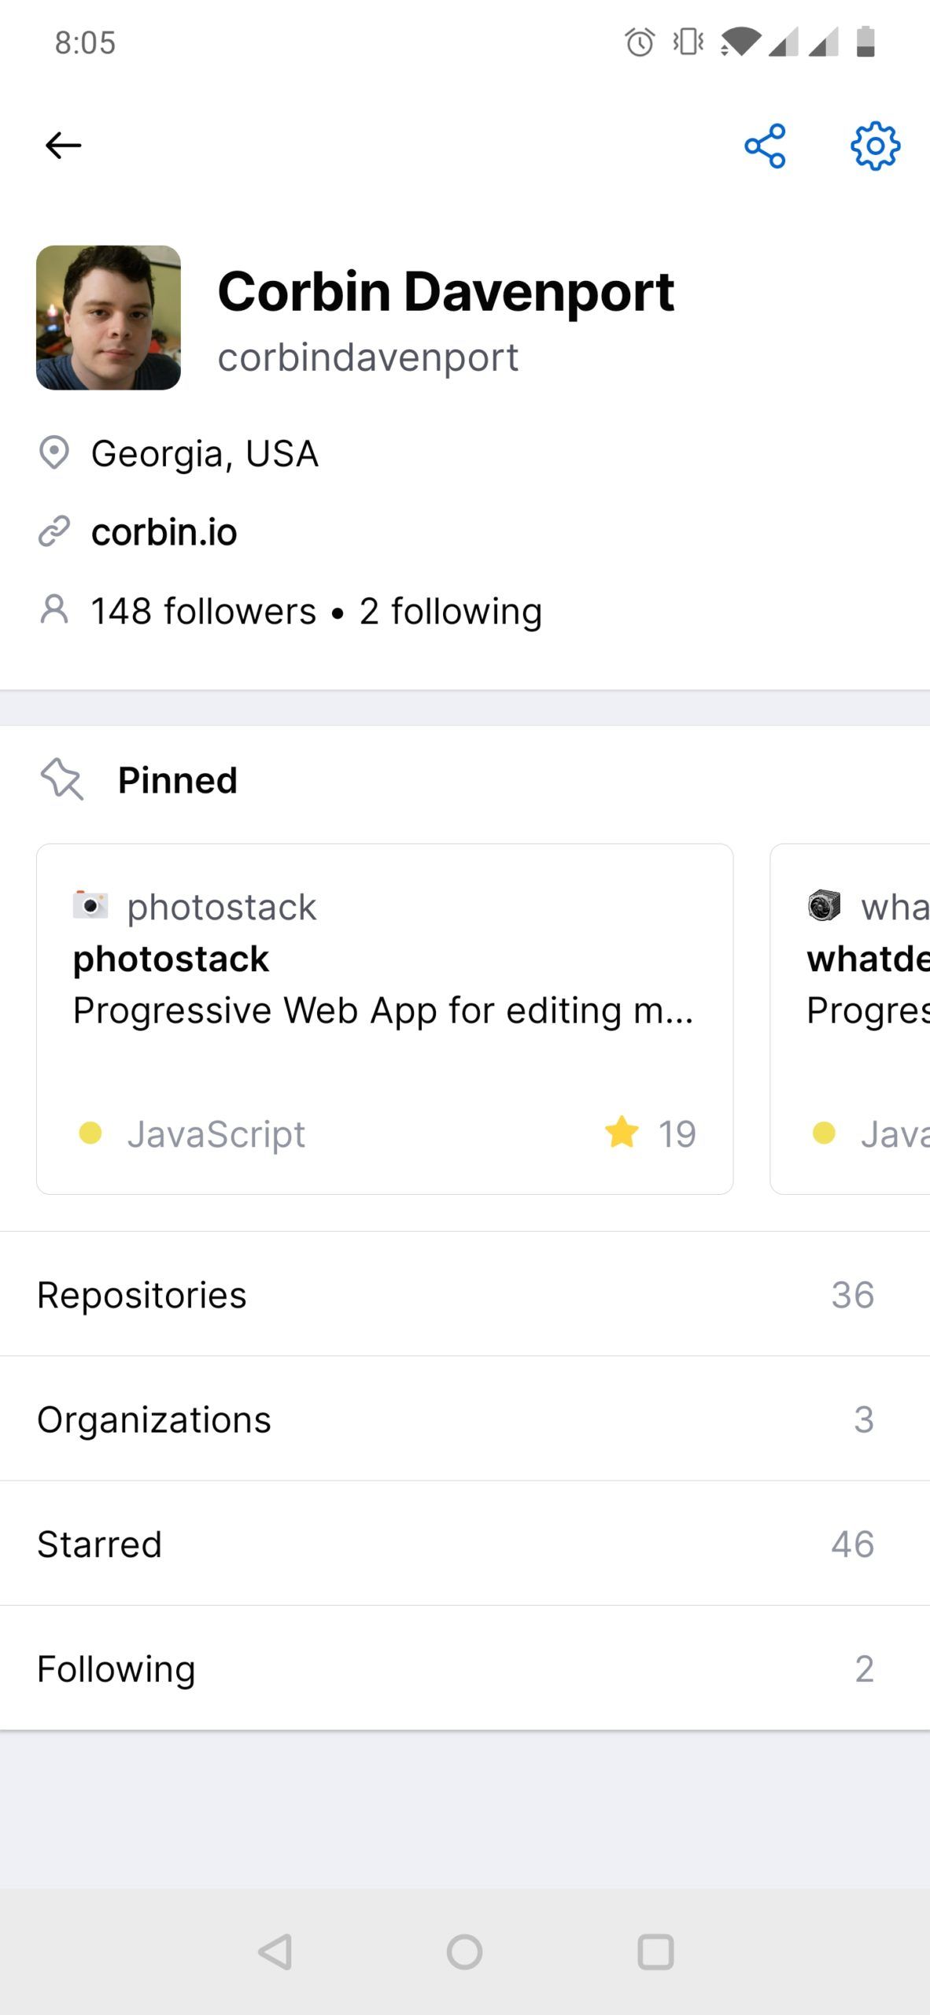View the 2 following text link
930x2015 pixels.
tap(451, 612)
